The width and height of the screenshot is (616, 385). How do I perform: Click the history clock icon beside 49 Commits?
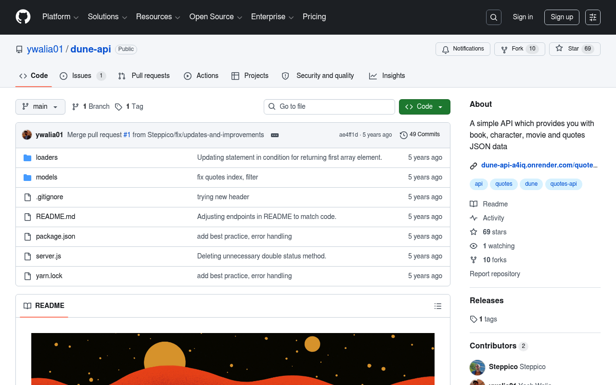click(x=404, y=135)
